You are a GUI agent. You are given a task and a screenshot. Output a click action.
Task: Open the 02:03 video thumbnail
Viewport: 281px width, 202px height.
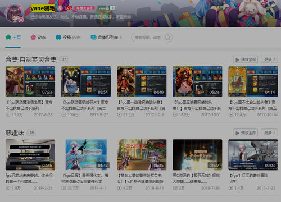pyautogui.click(x=253, y=154)
